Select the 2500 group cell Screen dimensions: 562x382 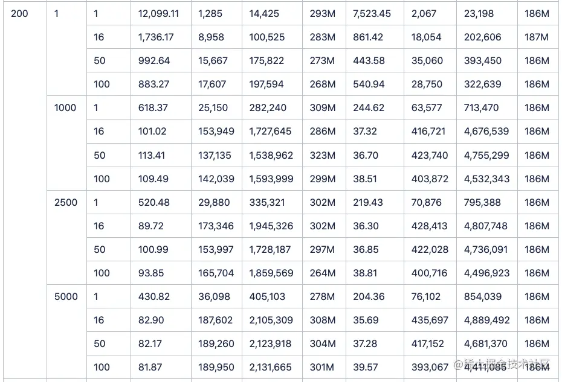click(x=66, y=202)
